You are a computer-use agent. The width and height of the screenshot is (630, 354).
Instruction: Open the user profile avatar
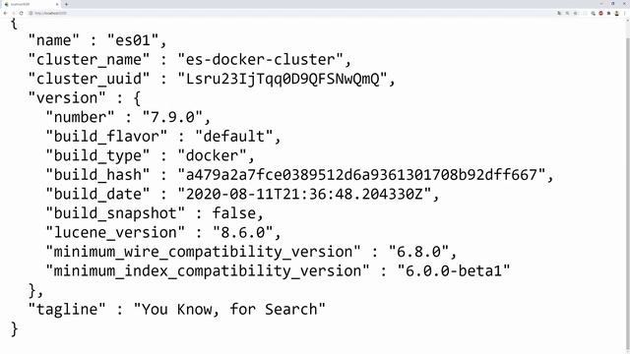click(x=617, y=13)
